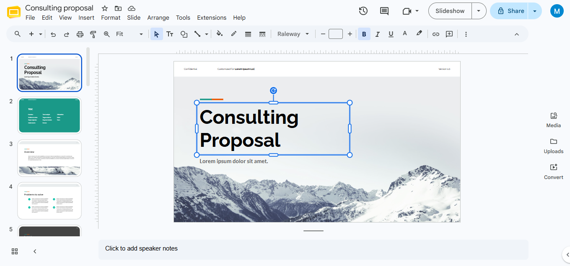The height and width of the screenshot is (266, 570).
Task: Open the Help menu
Action: click(239, 18)
